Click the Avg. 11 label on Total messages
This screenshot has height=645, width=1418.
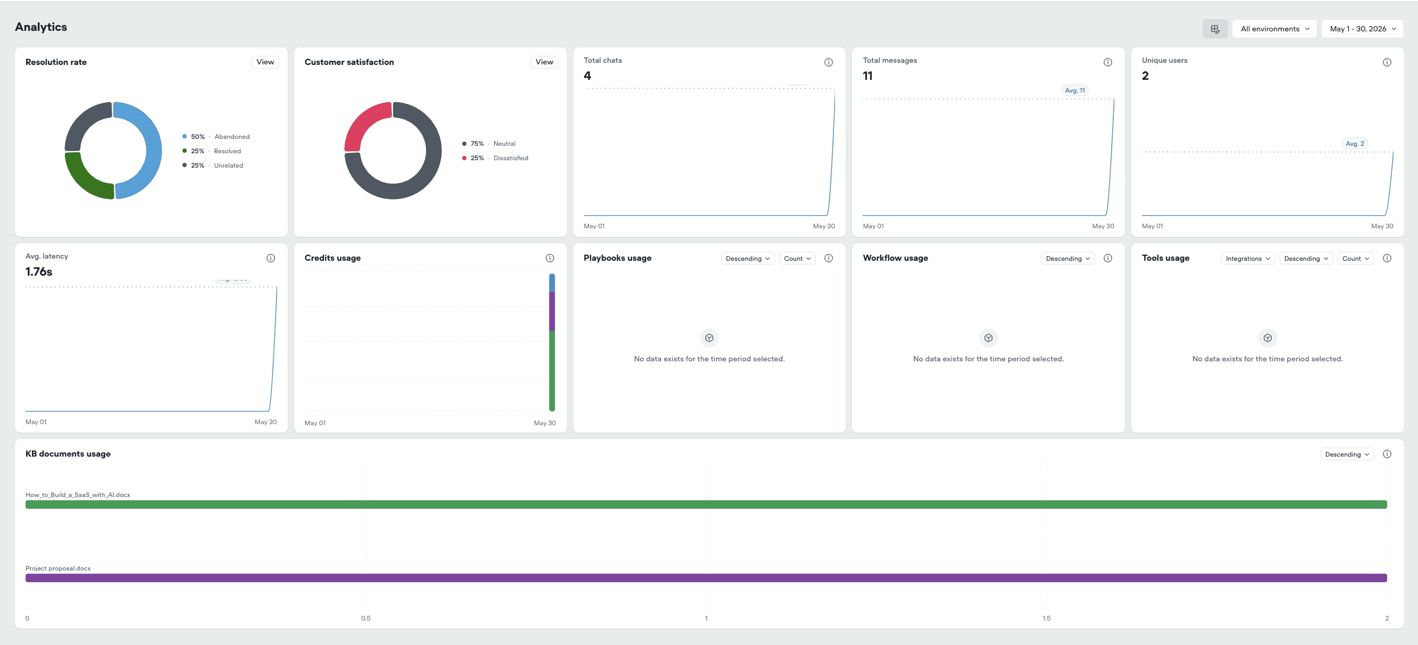coord(1074,90)
